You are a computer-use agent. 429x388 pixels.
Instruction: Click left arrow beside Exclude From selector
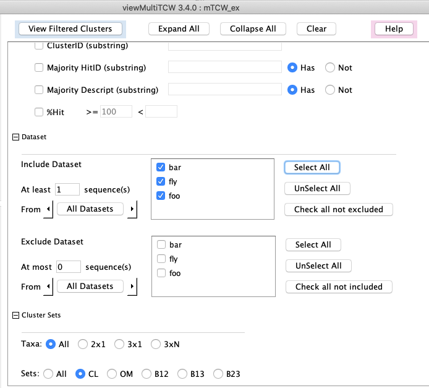click(49, 287)
